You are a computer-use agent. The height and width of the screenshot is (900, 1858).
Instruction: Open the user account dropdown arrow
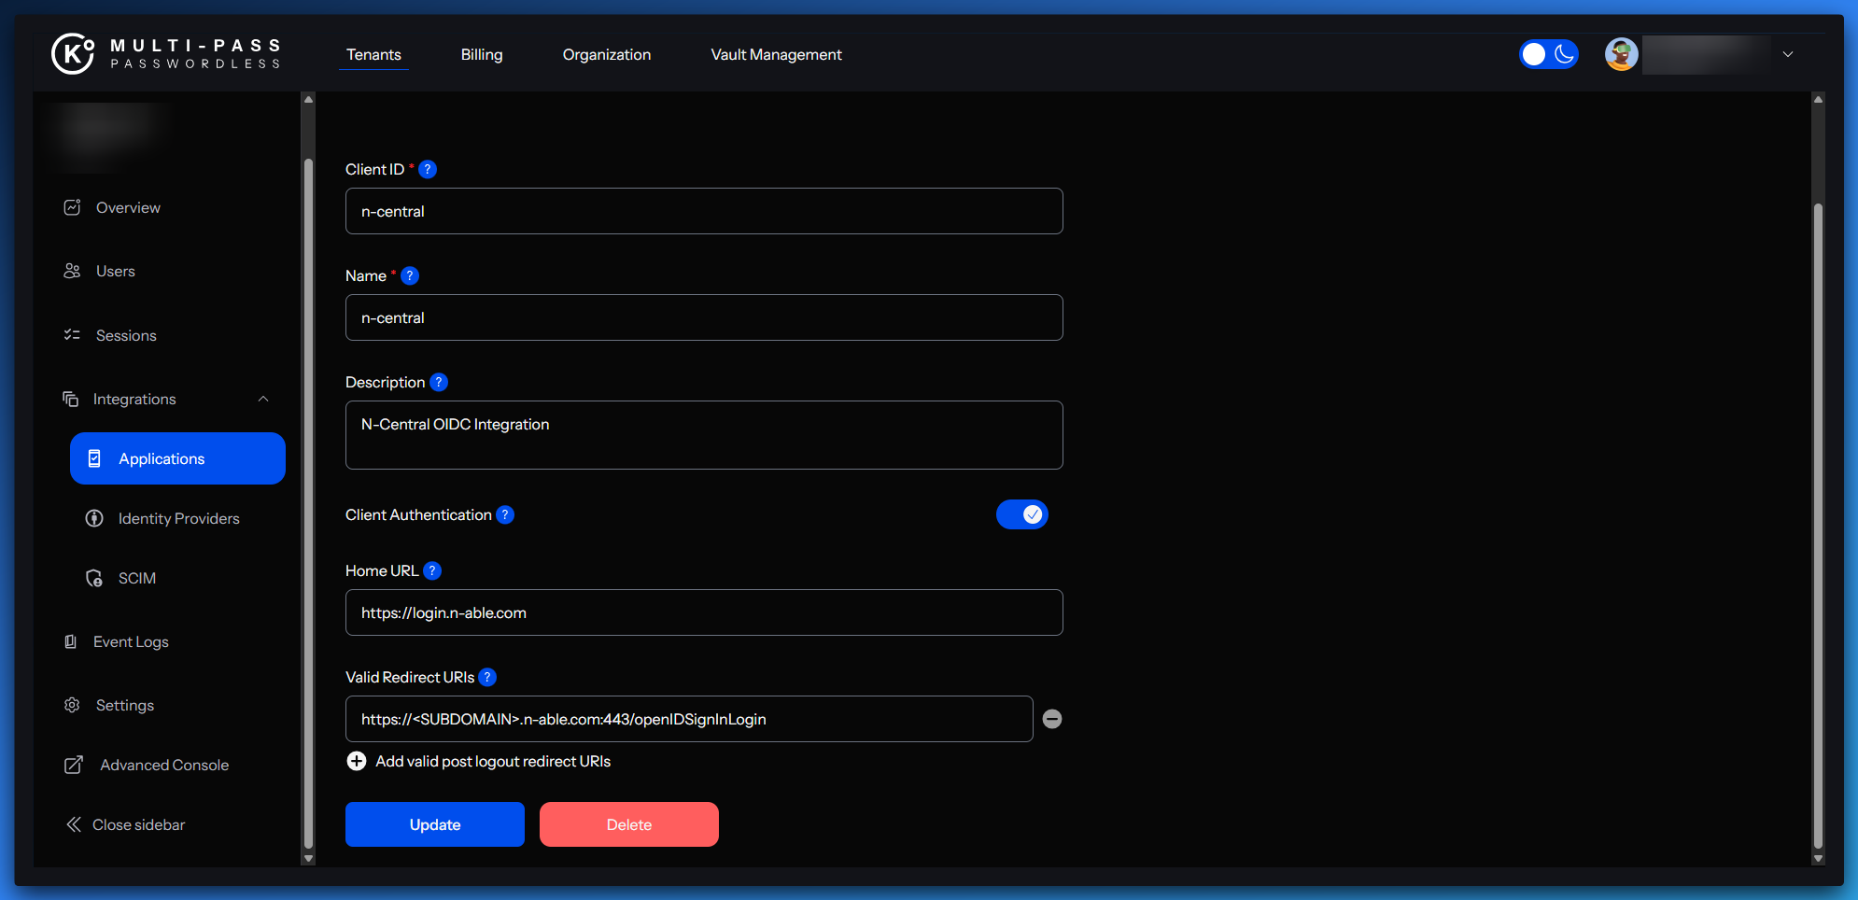[x=1788, y=54]
